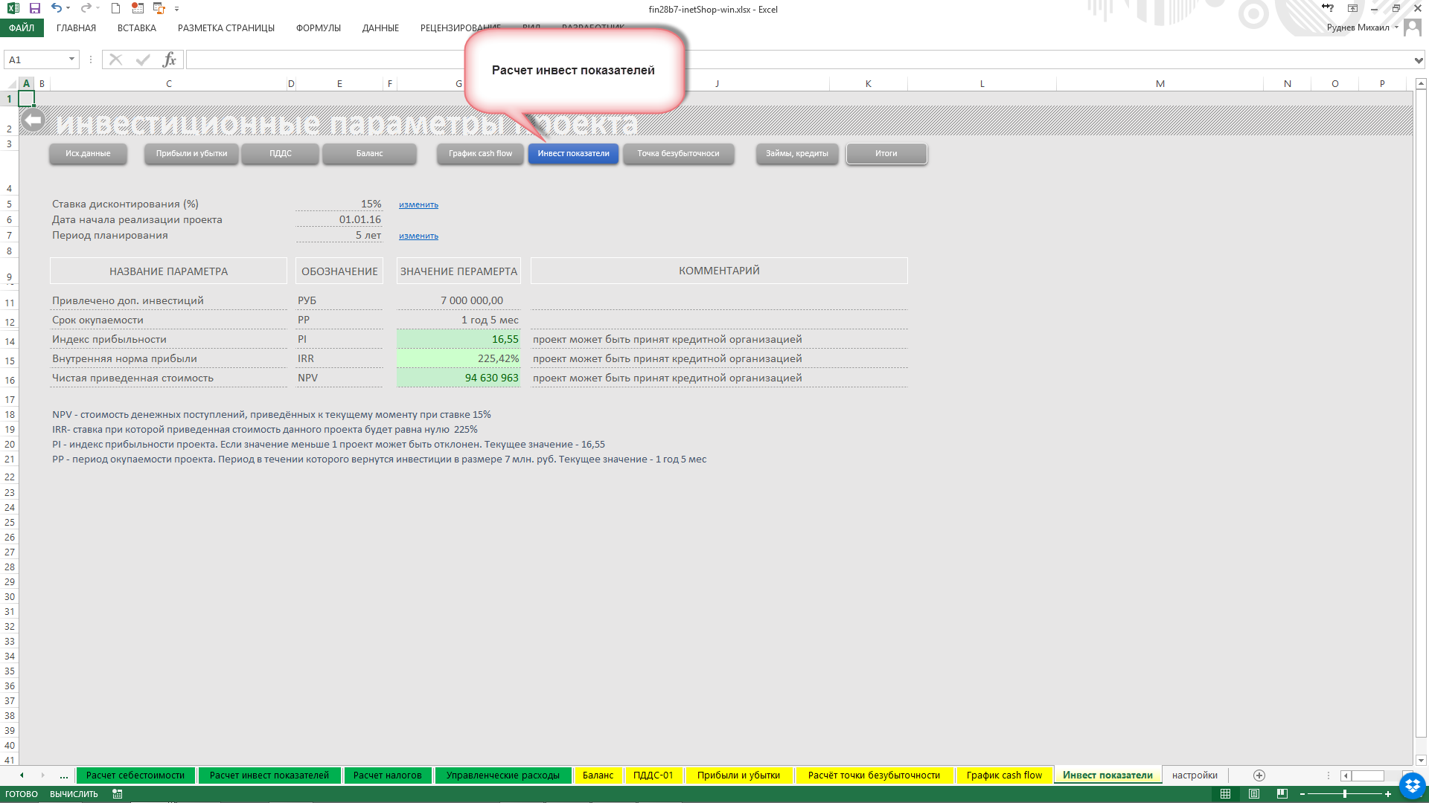Open the Прибыли и убытки button

[191, 153]
